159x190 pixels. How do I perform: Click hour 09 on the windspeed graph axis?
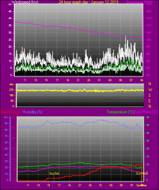[x=142, y=80]
